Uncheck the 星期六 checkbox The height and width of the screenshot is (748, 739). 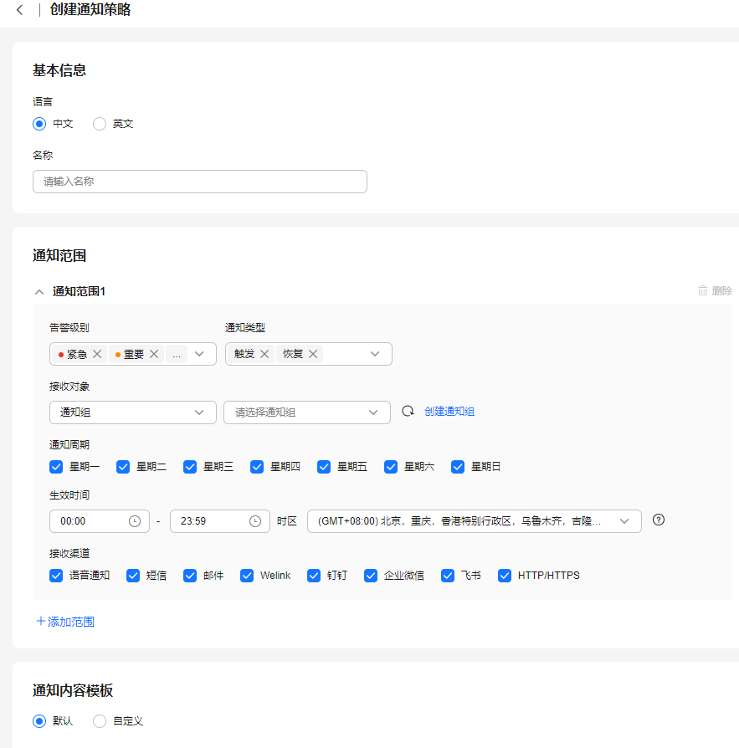tap(391, 467)
